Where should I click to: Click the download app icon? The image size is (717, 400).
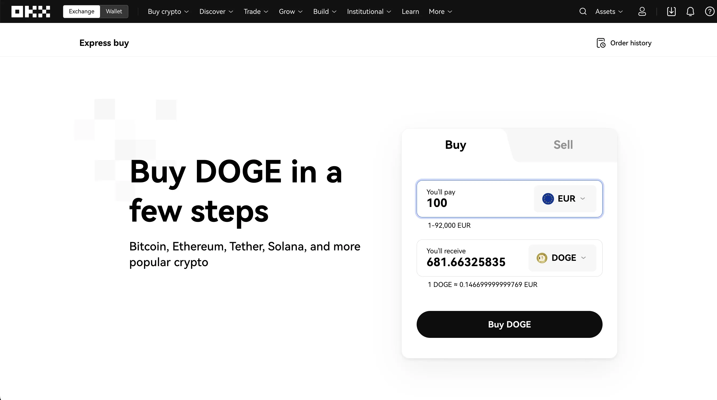coord(671,11)
